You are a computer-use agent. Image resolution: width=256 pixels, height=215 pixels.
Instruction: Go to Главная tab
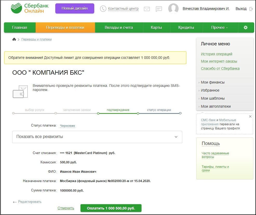19,27
